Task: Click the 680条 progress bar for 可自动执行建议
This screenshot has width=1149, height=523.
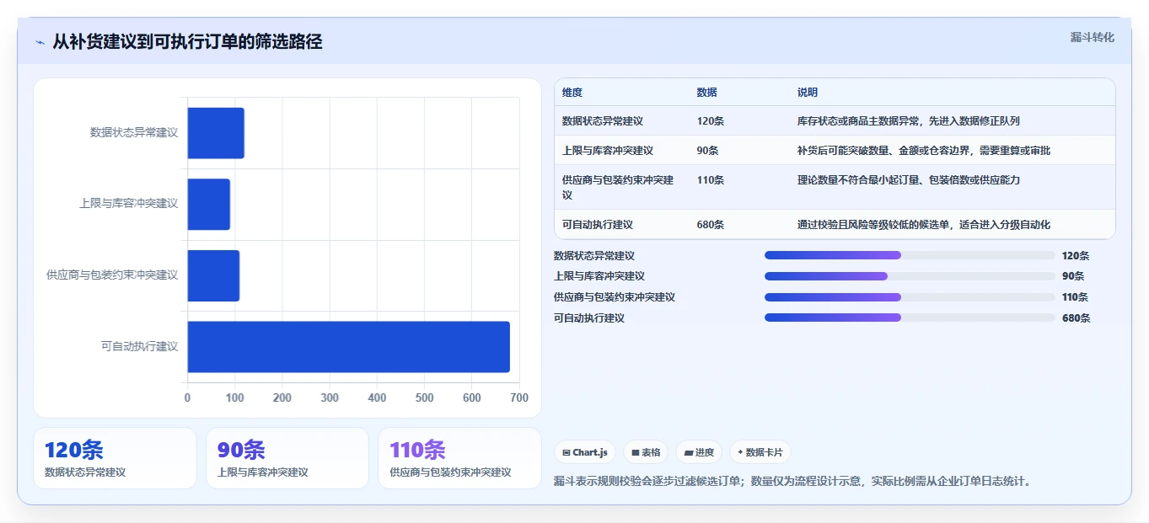Action: pyautogui.click(x=910, y=318)
